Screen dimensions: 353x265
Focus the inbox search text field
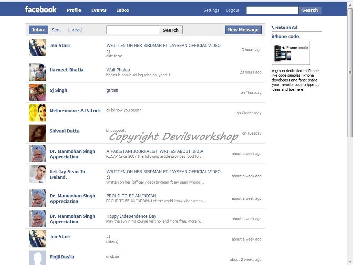(133, 30)
